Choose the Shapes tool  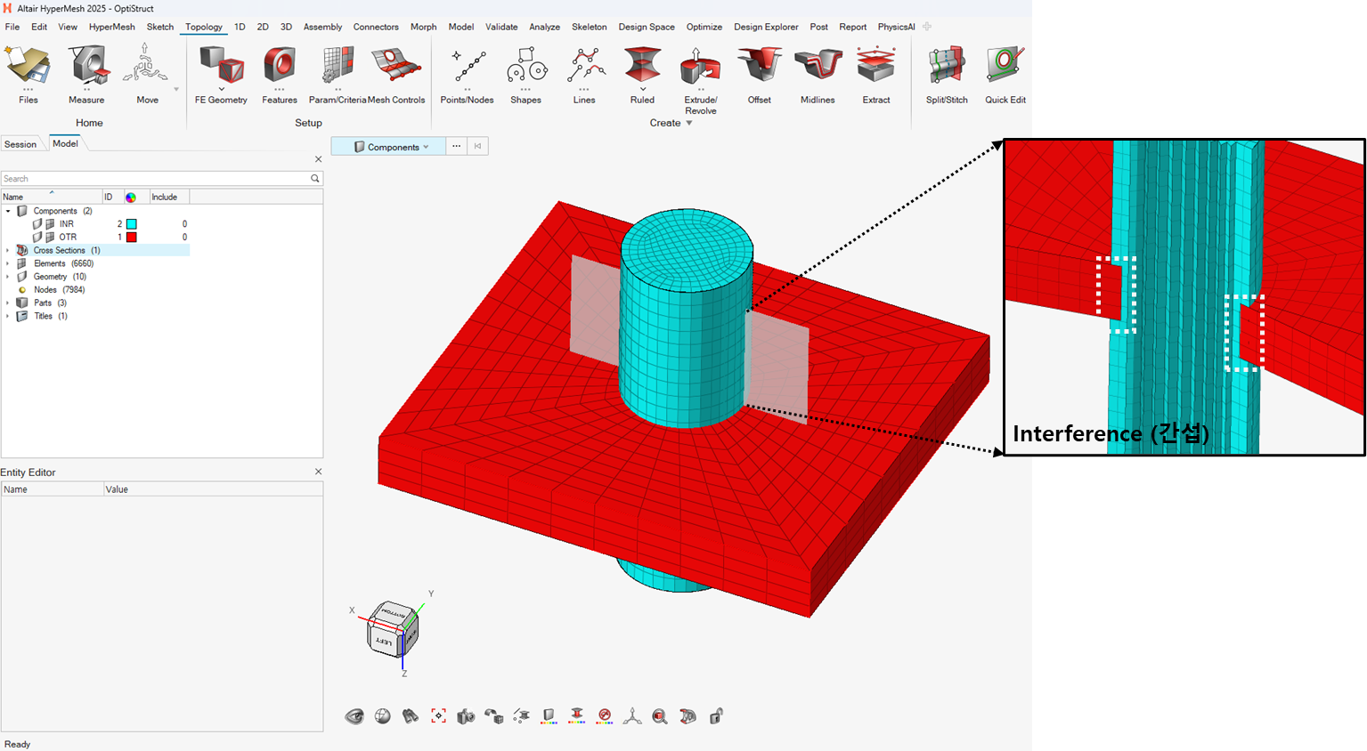click(x=525, y=75)
